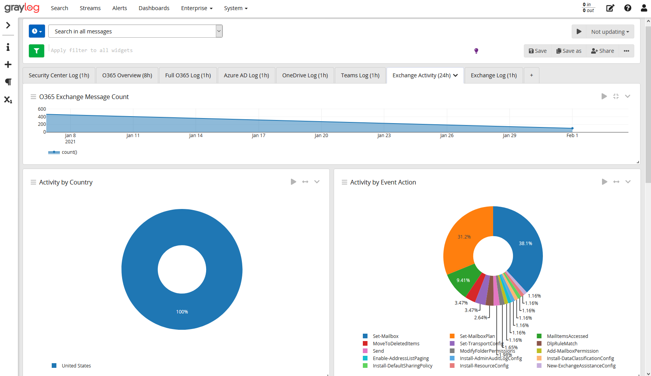Click the Set-Mailbox legend color swatch
Screen dimensions: 651x376
click(365, 336)
